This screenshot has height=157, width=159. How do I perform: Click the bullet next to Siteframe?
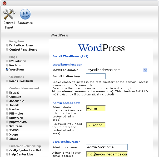pos(7,126)
